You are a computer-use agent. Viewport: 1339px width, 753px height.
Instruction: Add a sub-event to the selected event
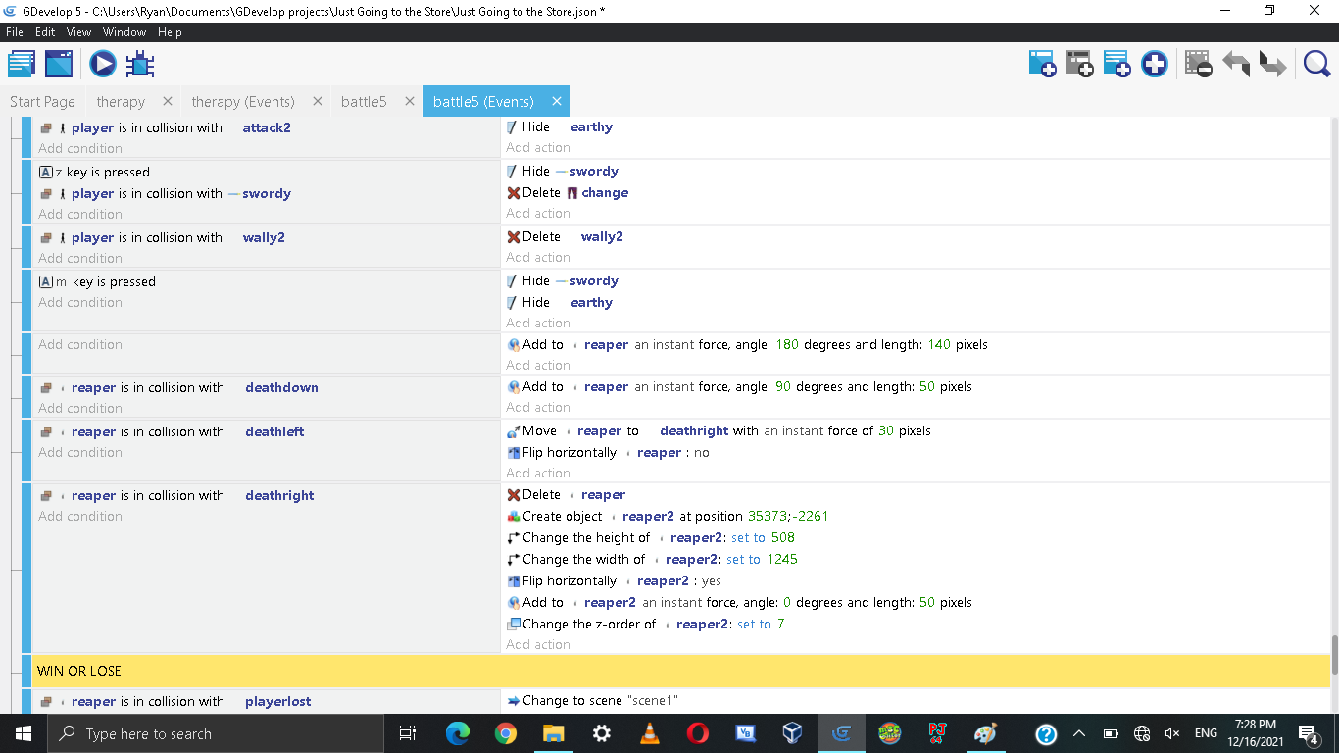[x=1079, y=65]
